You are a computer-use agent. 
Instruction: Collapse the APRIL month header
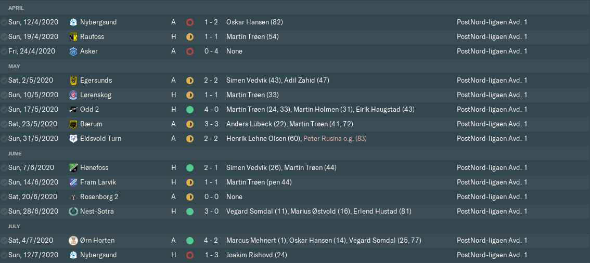[16, 8]
